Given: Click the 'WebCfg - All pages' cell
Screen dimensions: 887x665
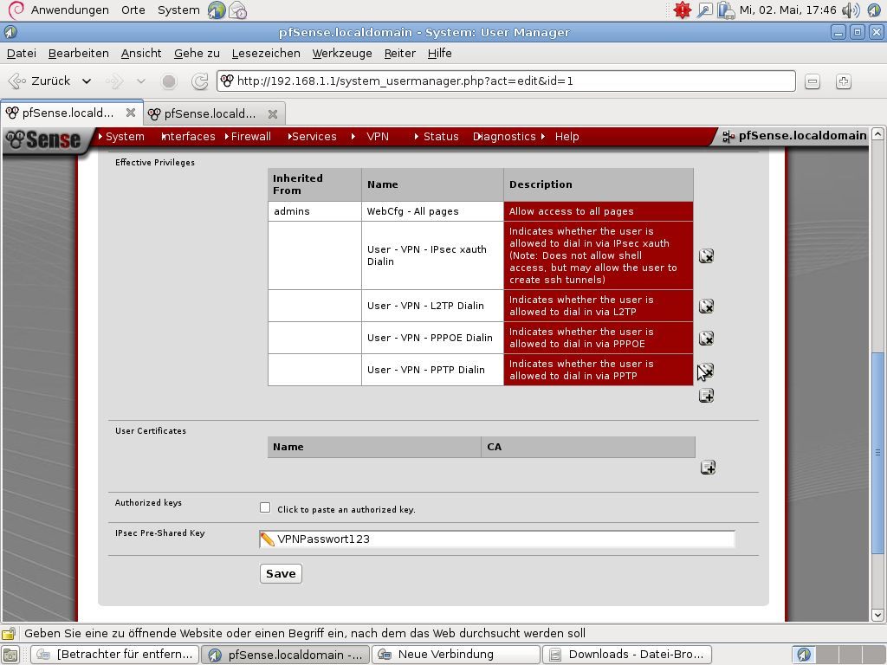Looking at the screenshot, I should 432,211.
